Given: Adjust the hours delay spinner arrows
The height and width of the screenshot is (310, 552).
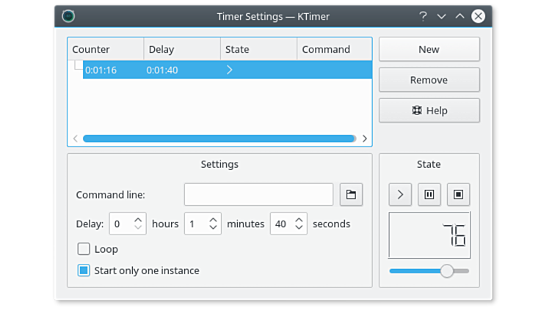Looking at the screenshot, I should (x=139, y=224).
